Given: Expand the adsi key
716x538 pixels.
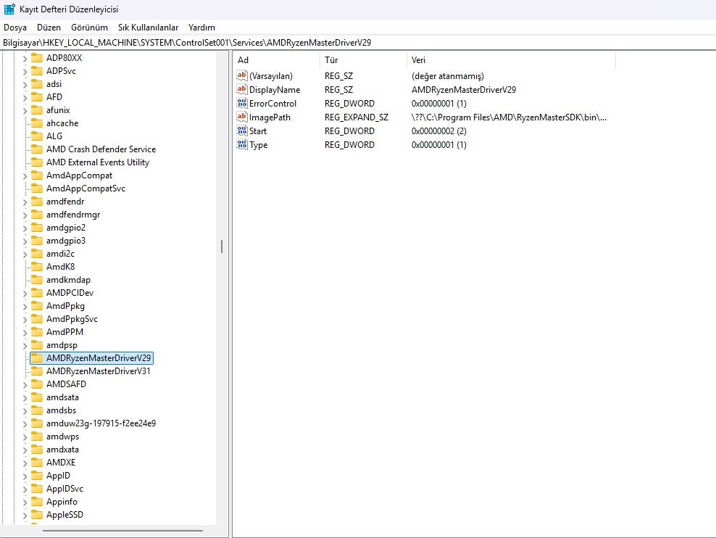Looking at the screenshot, I should (25, 85).
